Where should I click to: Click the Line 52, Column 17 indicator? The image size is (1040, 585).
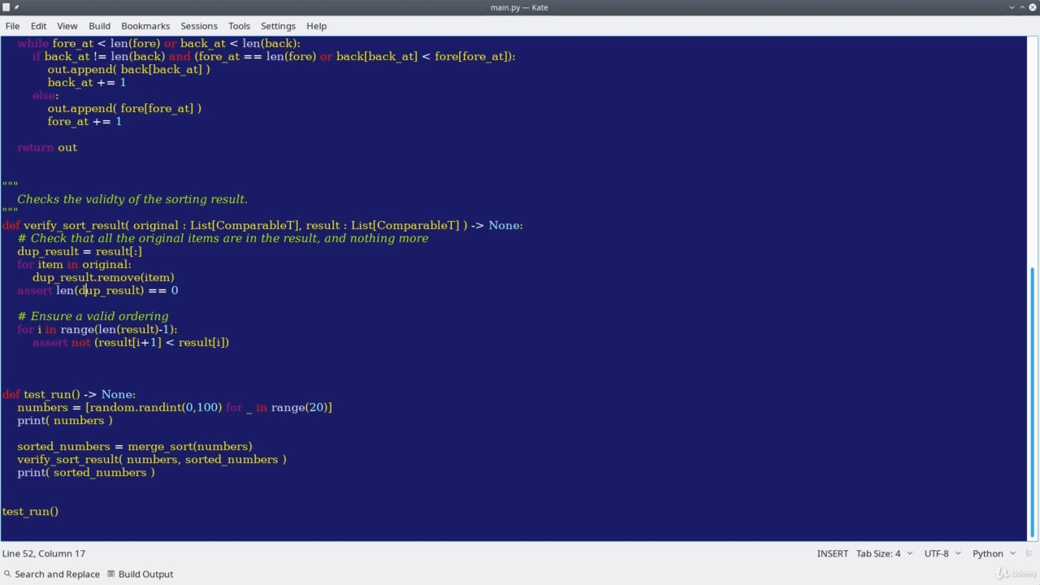[44, 553]
